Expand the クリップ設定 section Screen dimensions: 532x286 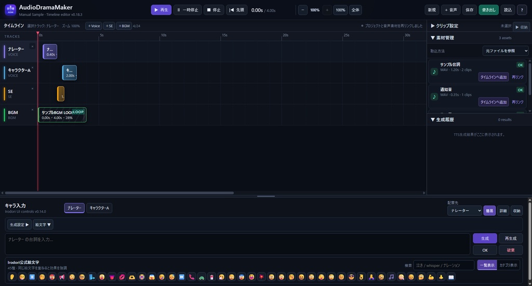point(445,26)
